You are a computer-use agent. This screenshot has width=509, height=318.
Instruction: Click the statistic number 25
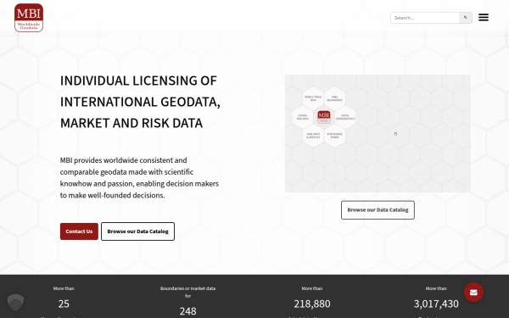64,304
